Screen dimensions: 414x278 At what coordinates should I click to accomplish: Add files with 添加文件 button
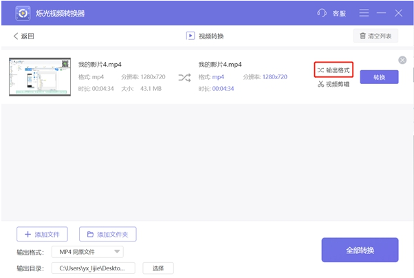(x=42, y=234)
